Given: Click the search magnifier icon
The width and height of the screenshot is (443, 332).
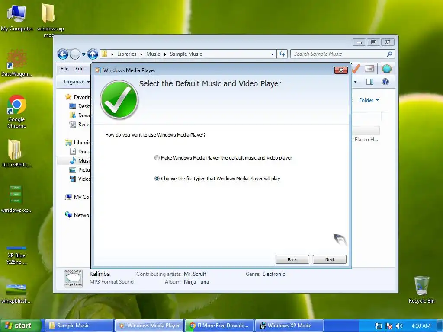Looking at the screenshot, I should coord(389,54).
